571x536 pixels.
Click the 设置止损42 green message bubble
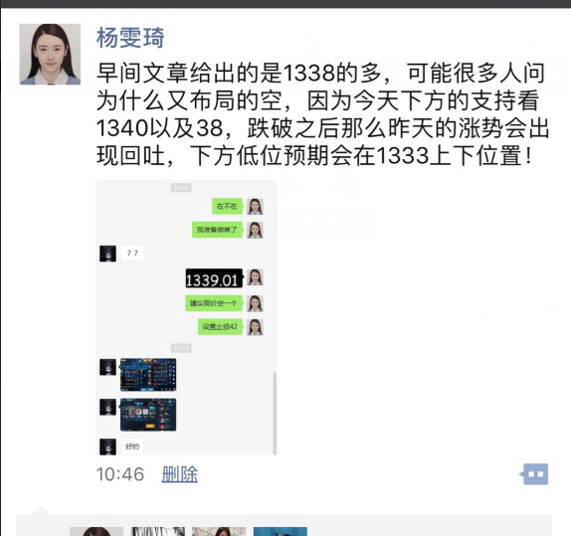point(220,327)
